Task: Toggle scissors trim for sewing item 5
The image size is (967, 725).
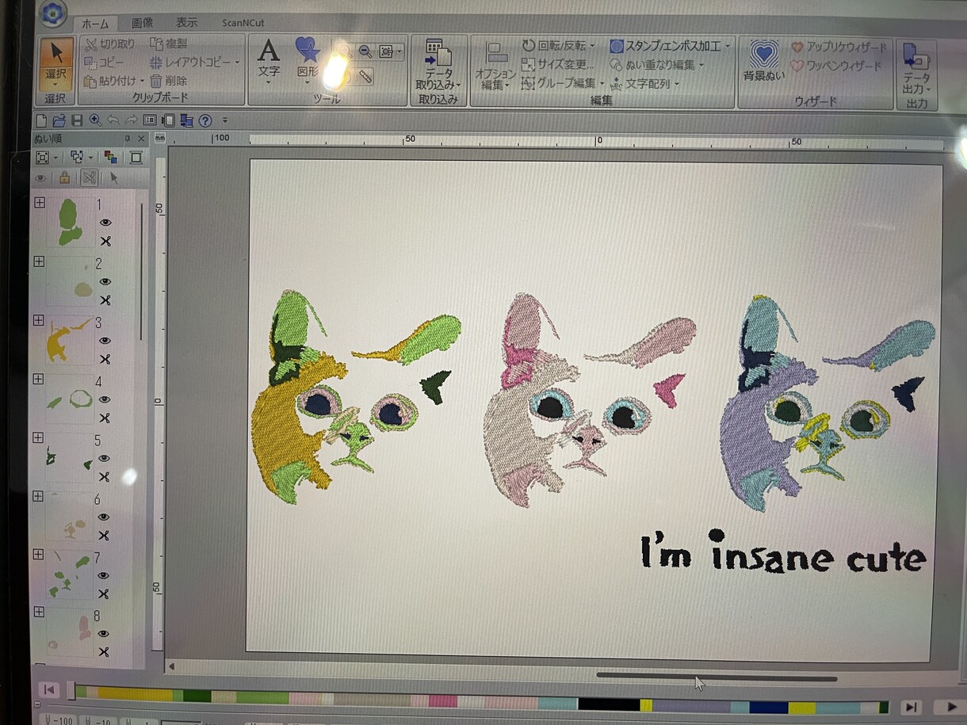Action: tap(104, 477)
